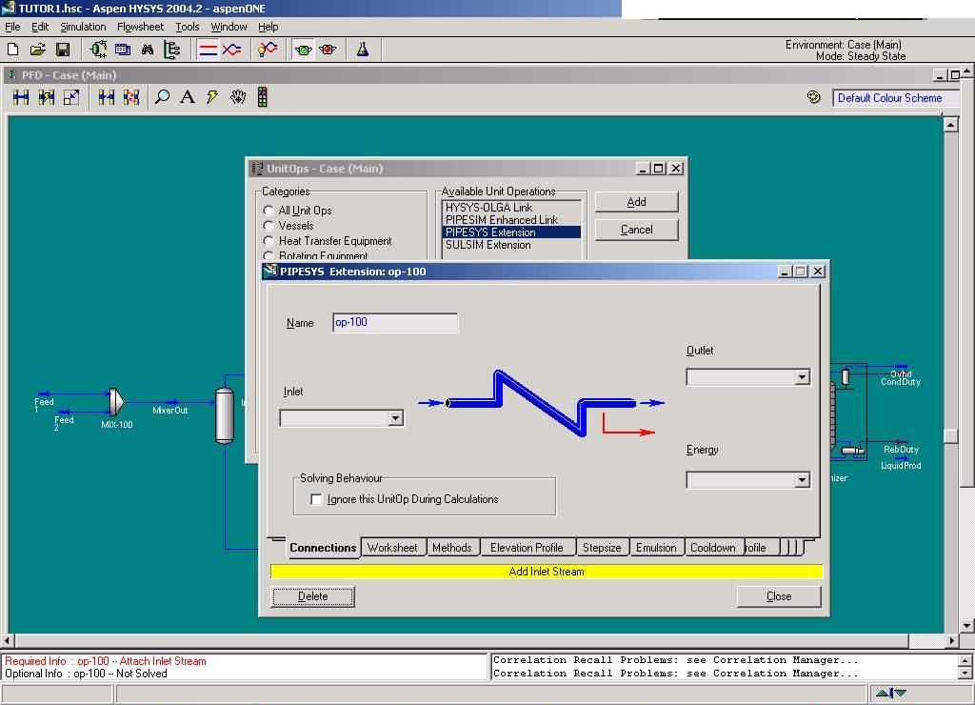The image size is (975, 705).
Task: Open the Inlet stream dropdown
Action: [395, 418]
